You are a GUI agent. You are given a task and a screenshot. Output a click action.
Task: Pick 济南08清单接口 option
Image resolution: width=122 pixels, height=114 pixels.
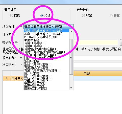(46, 46)
